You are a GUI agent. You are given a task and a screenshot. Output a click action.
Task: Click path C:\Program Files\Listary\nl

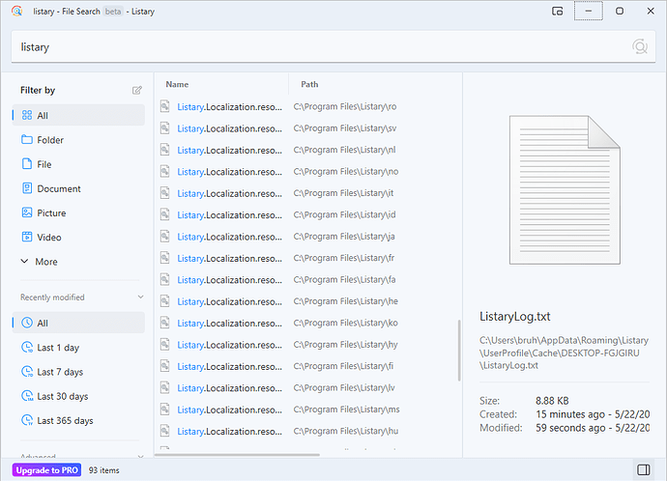(344, 150)
